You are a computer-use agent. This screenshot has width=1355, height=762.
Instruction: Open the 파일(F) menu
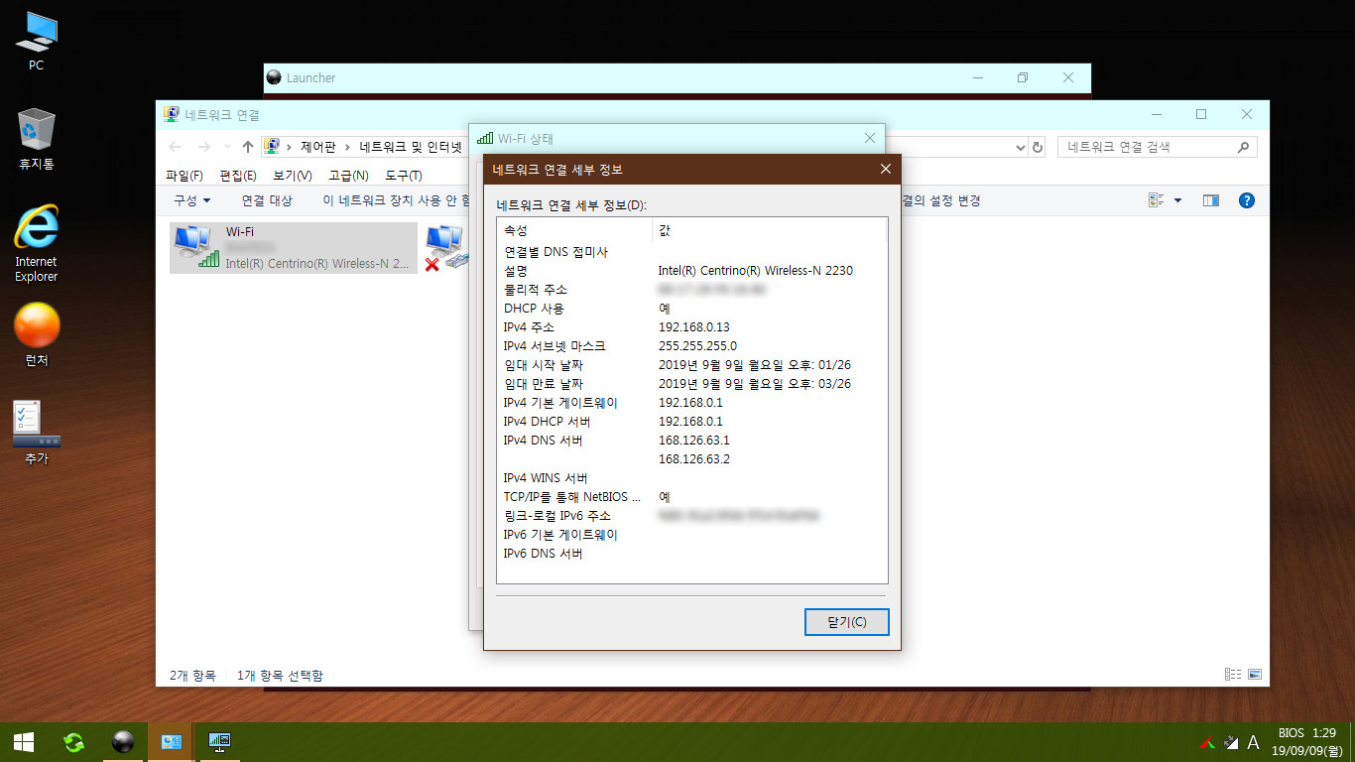coord(185,176)
